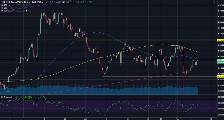Open settings of the MA (100, close) indicator
Screen dimensions: 224x120
coord(19,5)
